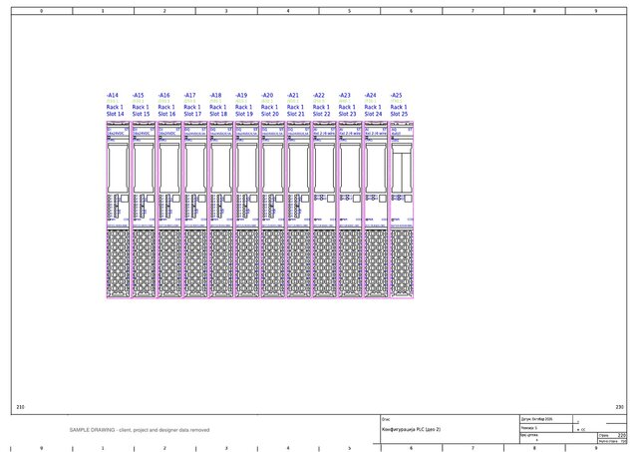Click page number 220 in title block
638x452 pixels.
(x=622, y=435)
